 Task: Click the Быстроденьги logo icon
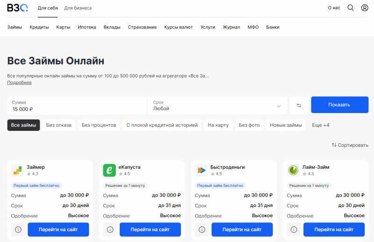click(x=201, y=171)
